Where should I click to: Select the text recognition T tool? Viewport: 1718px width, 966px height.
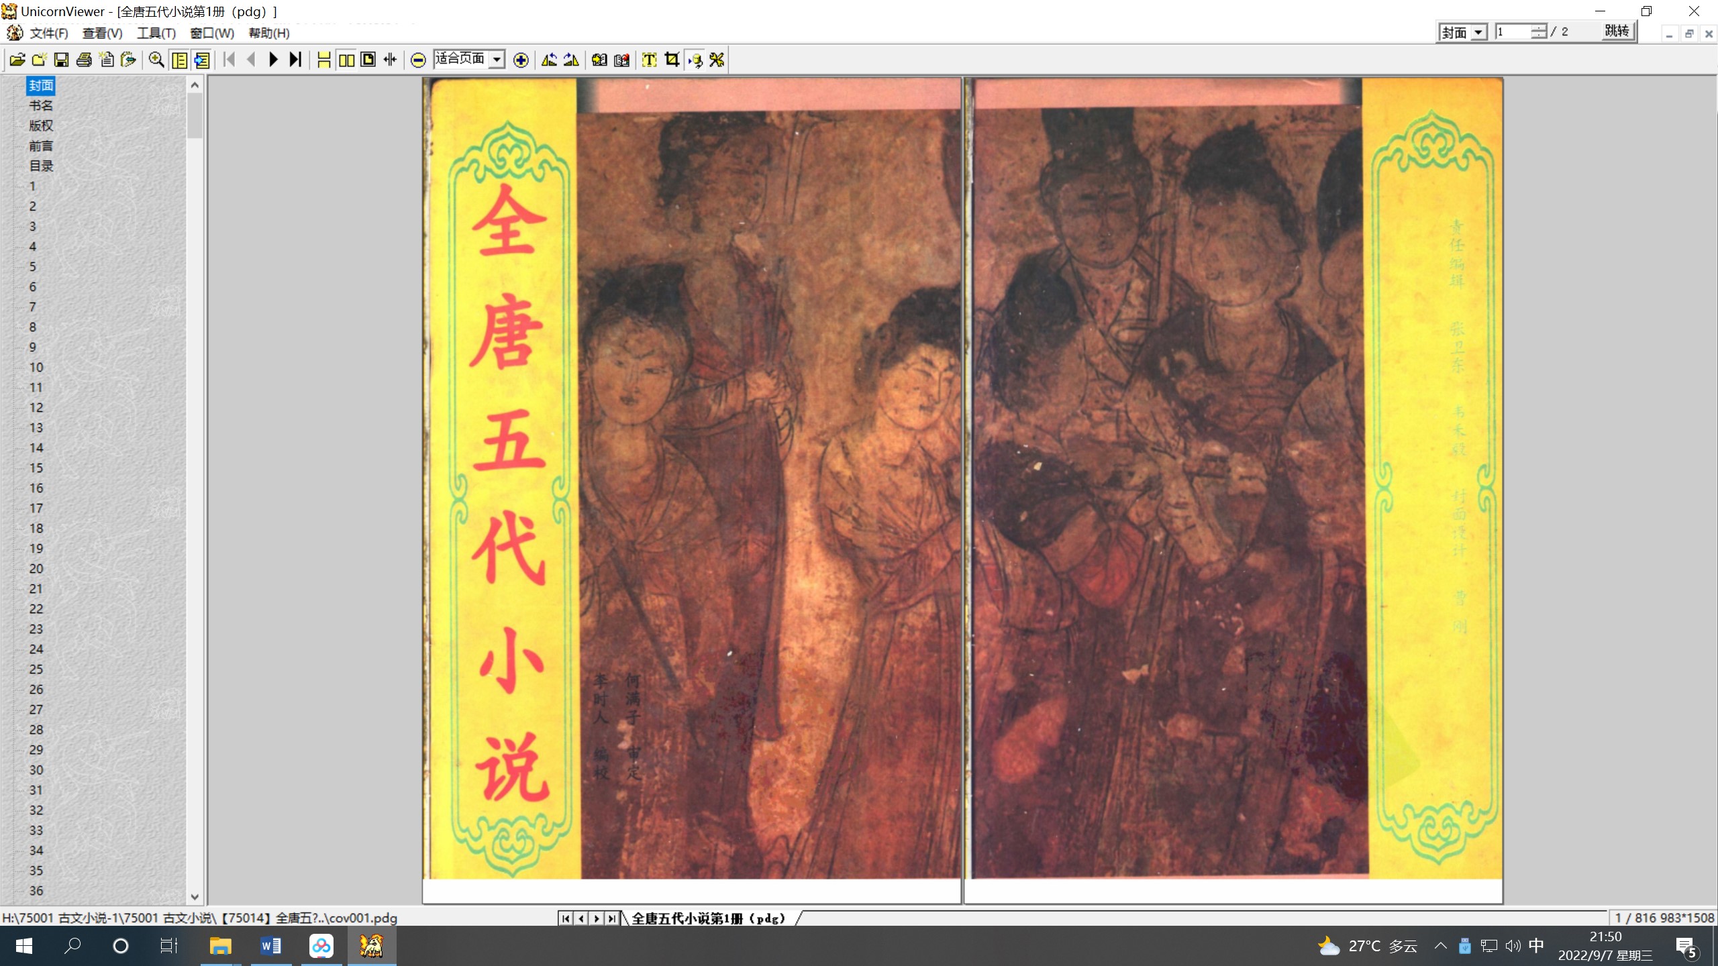(649, 60)
